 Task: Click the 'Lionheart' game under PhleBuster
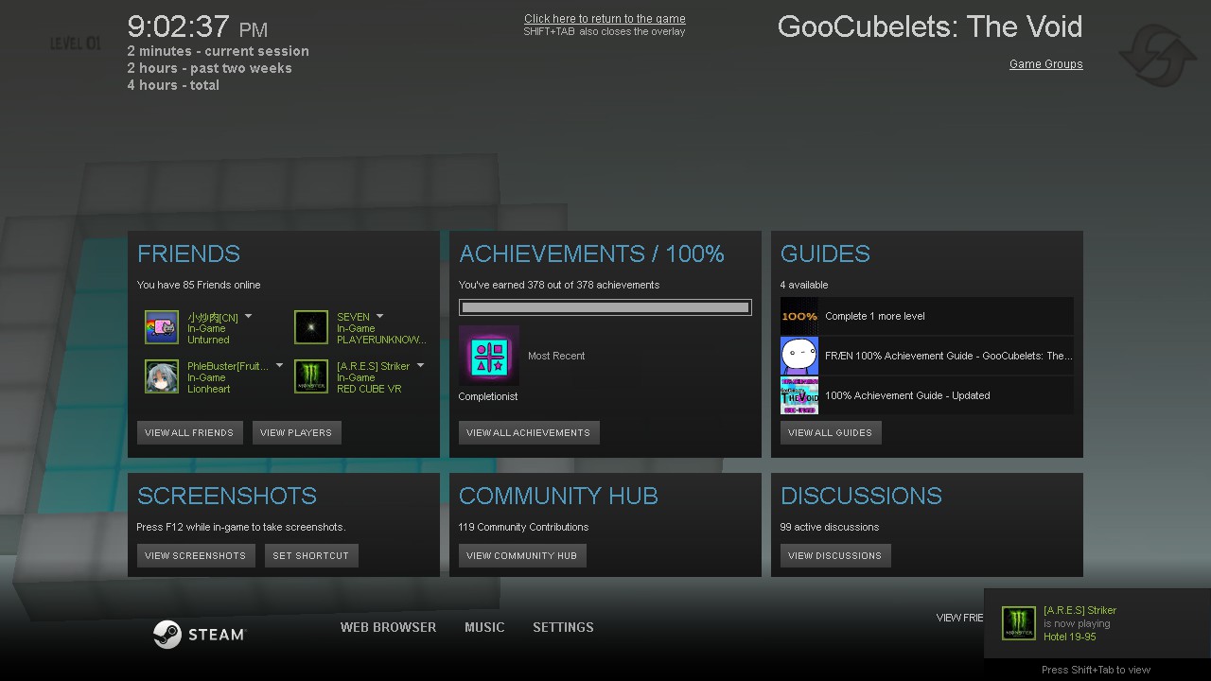pos(208,389)
